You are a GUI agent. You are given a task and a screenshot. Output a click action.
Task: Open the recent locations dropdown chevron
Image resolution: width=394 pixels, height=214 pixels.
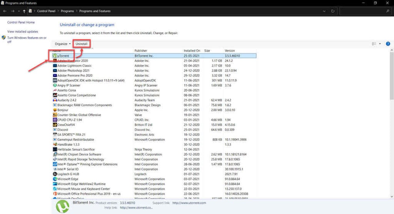(x=18, y=11)
